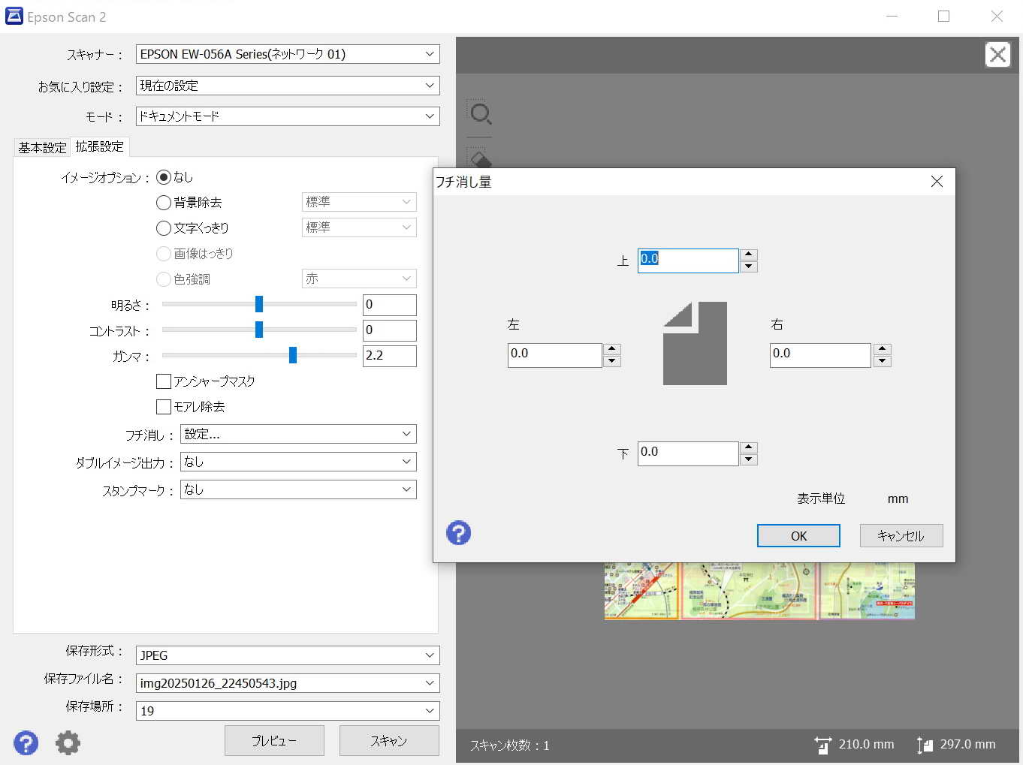Screen dimensions: 1023x765
Task: Open the ダブルイメージ出力 dropdown
Action: pyautogui.click(x=406, y=462)
